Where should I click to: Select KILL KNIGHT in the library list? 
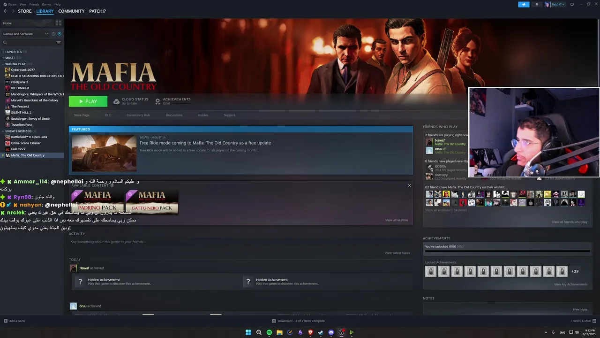(x=20, y=88)
